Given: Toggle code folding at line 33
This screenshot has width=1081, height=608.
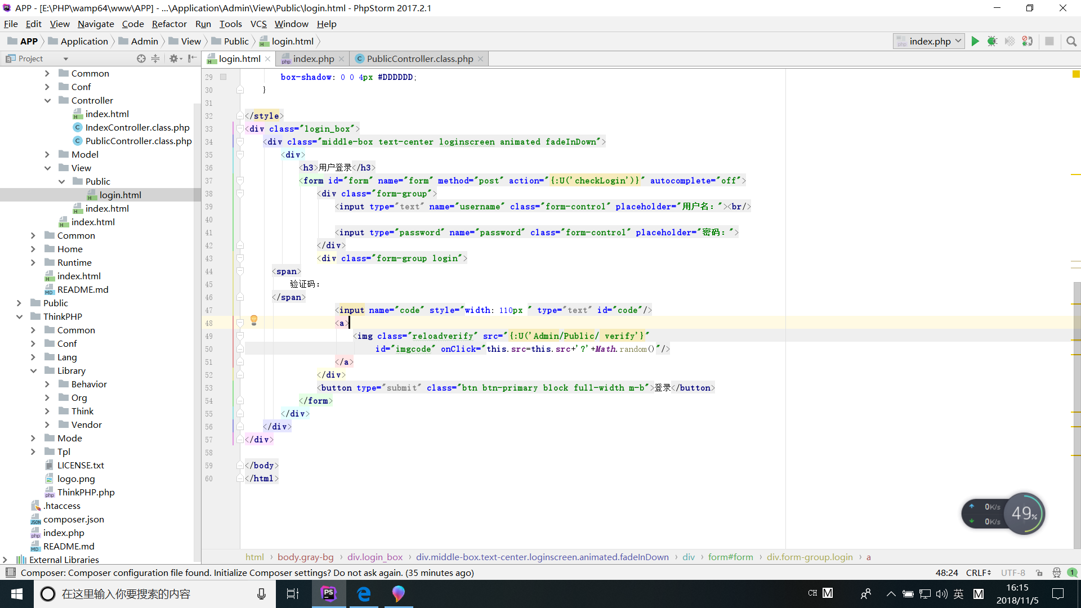Looking at the screenshot, I should [x=240, y=128].
